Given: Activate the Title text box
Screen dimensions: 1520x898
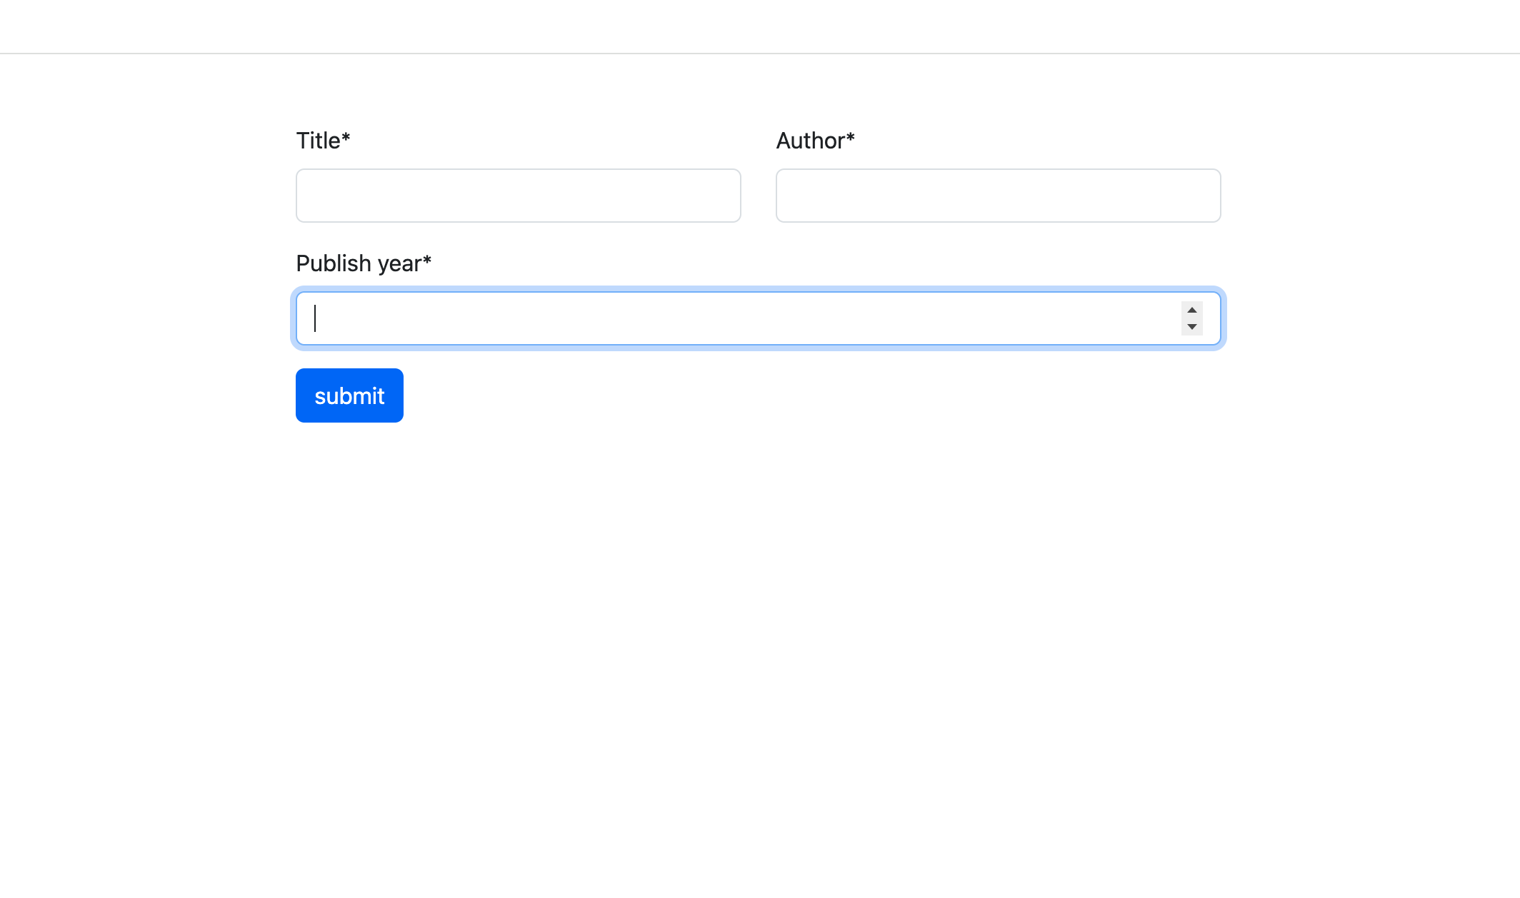Looking at the screenshot, I should (x=518, y=195).
